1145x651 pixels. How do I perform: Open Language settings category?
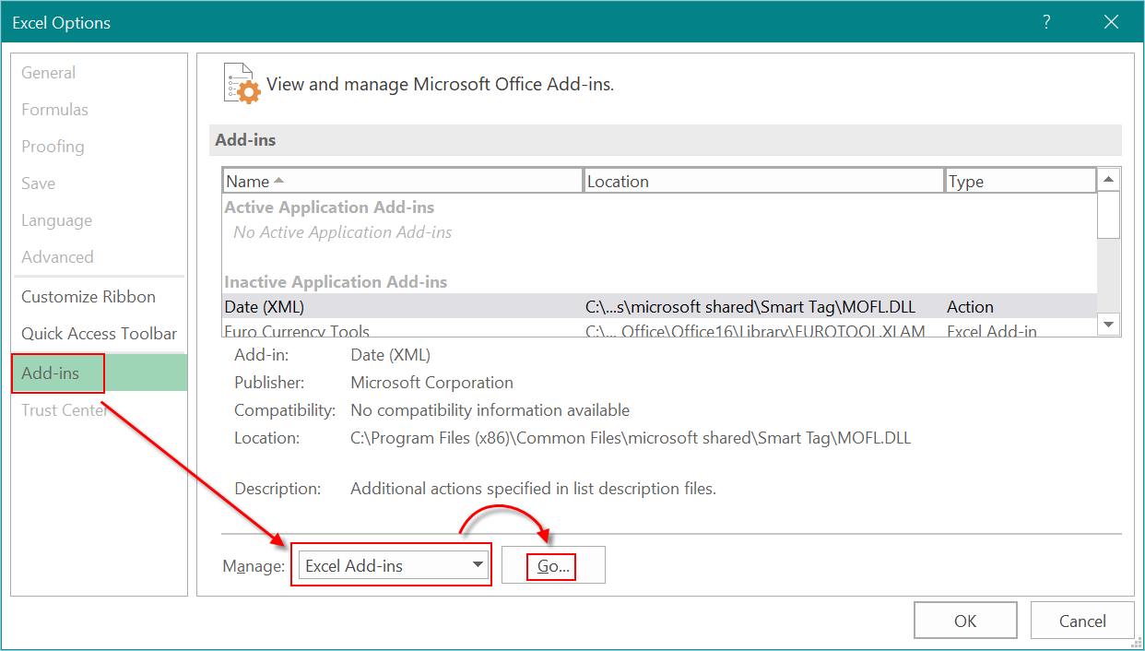57,220
